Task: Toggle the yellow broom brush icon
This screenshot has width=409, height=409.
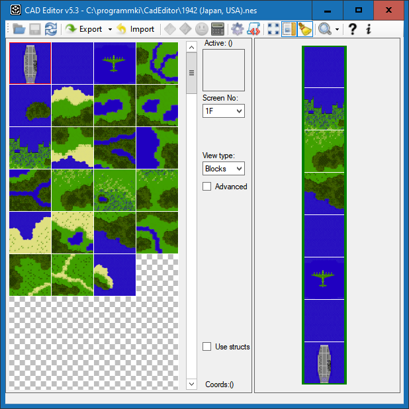Action: click(305, 29)
